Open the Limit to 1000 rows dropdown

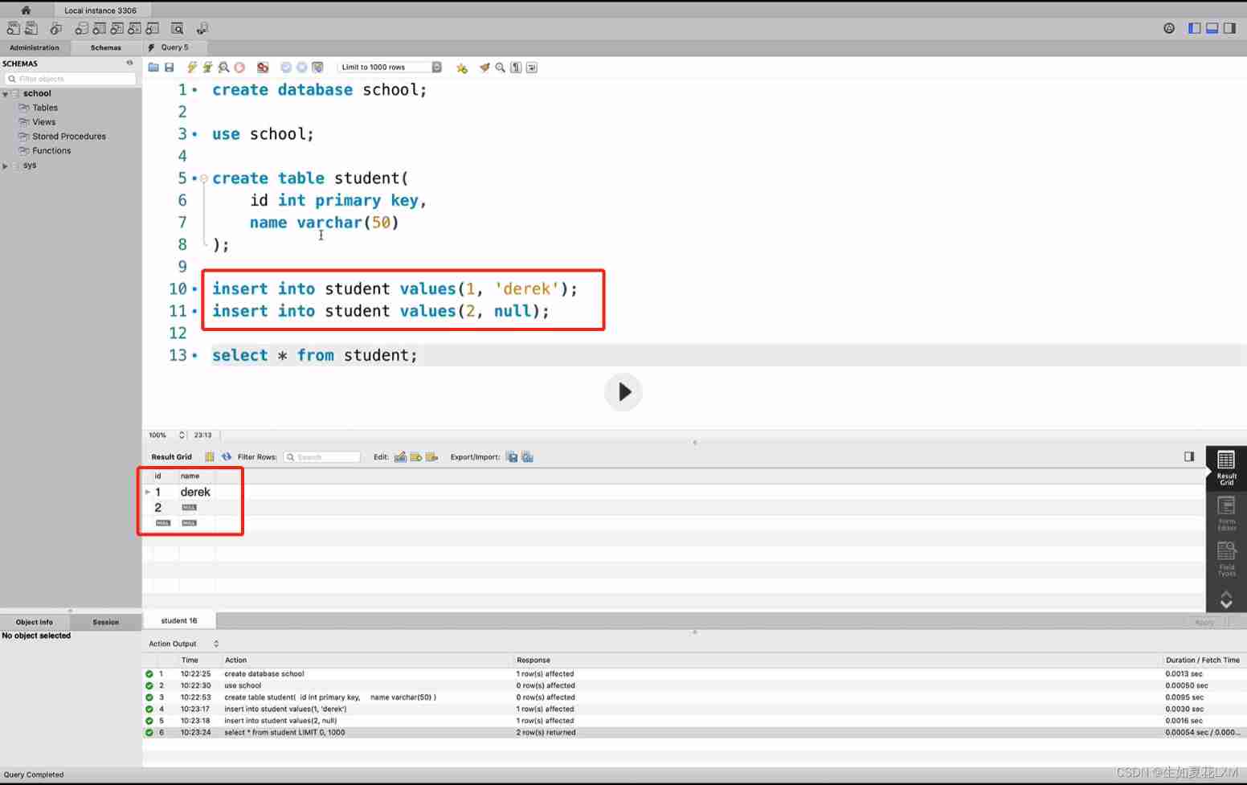tap(390, 67)
